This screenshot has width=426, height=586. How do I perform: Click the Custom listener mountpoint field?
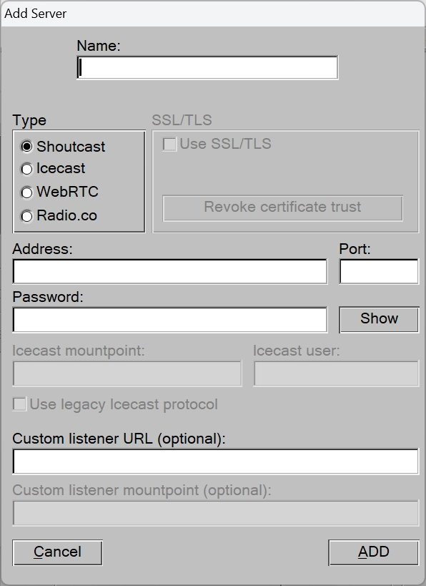(215, 513)
